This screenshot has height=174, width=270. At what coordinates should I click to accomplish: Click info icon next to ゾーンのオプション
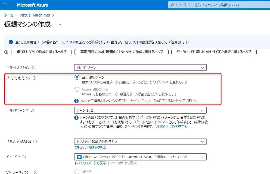[x=34, y=78]
